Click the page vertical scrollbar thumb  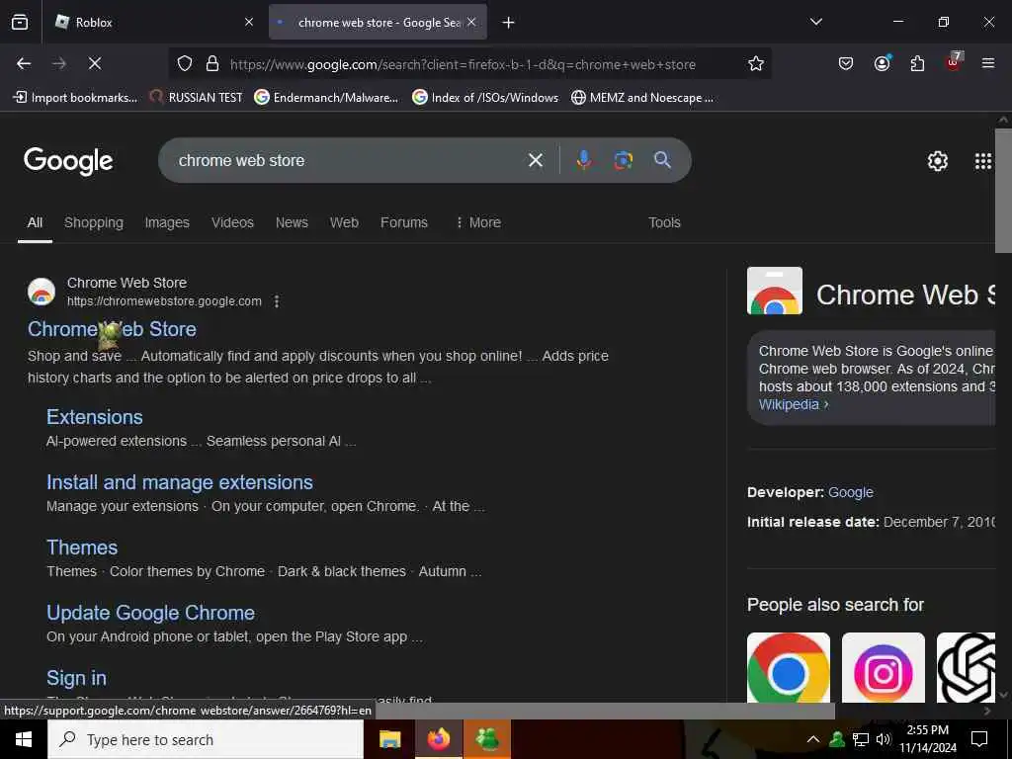click(1003, 191)
